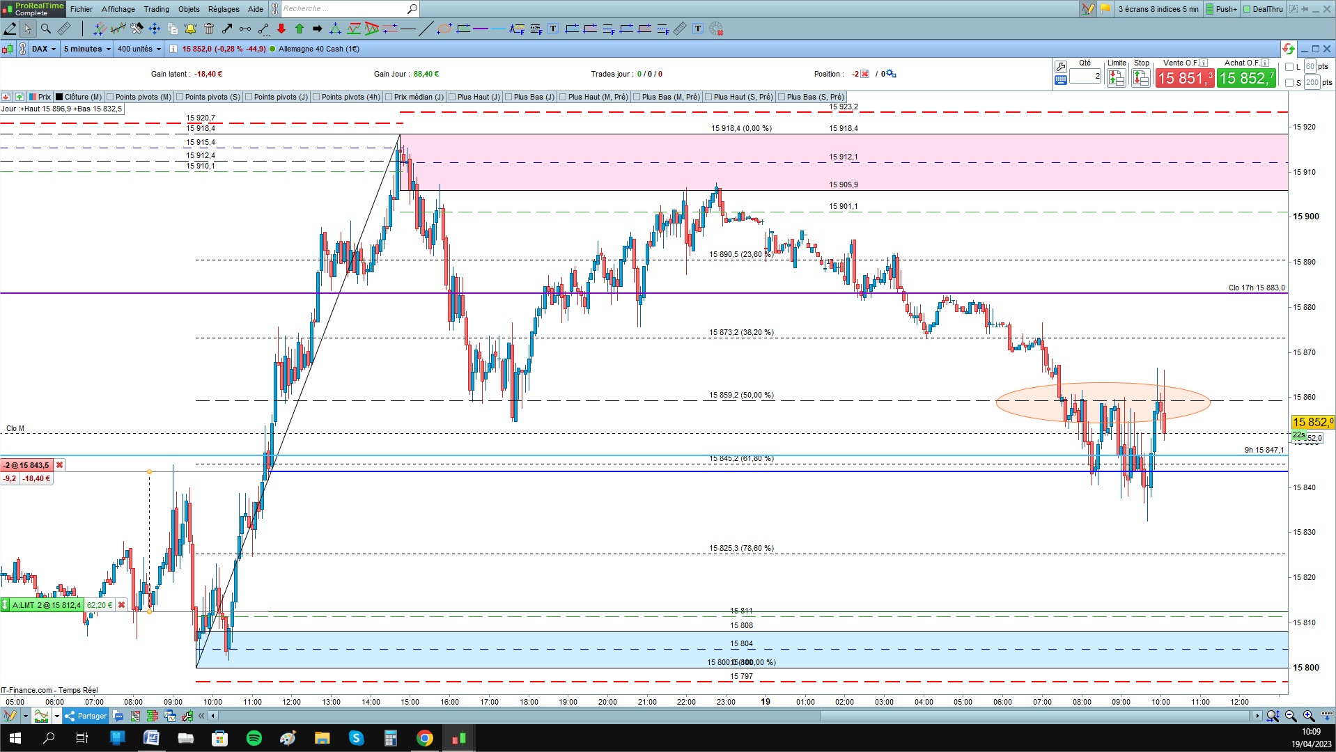Launch Chrome from the taskbar

click(x=425, y=738)
